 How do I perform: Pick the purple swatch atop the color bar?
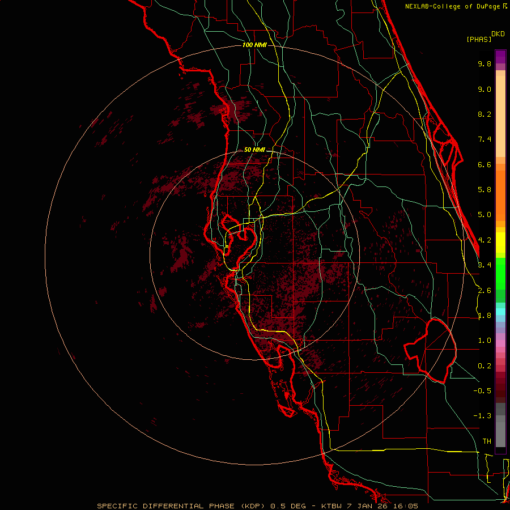[x=500, y=57]
